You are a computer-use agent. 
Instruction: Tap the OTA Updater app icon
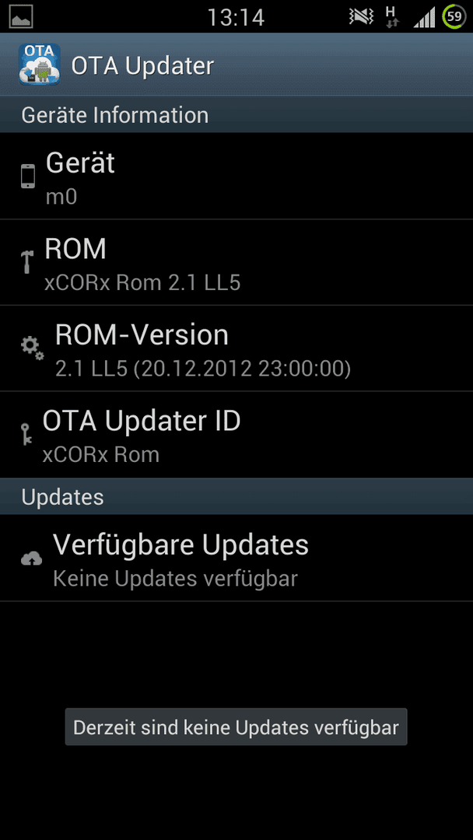point(39,65)
